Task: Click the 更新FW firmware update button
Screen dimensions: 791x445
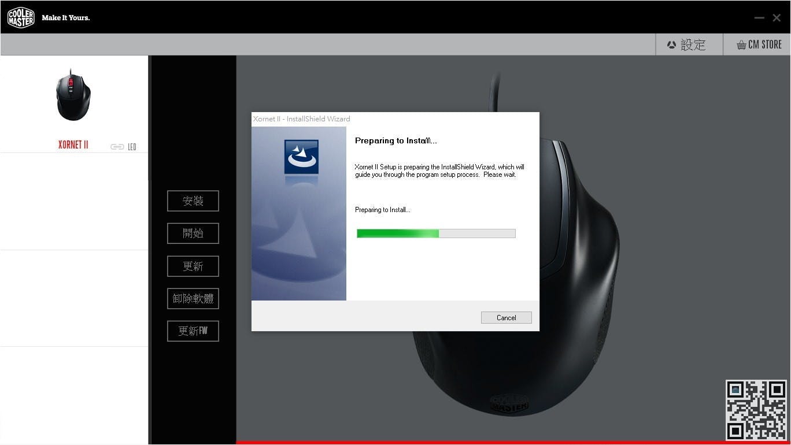Action: (193, 331)
